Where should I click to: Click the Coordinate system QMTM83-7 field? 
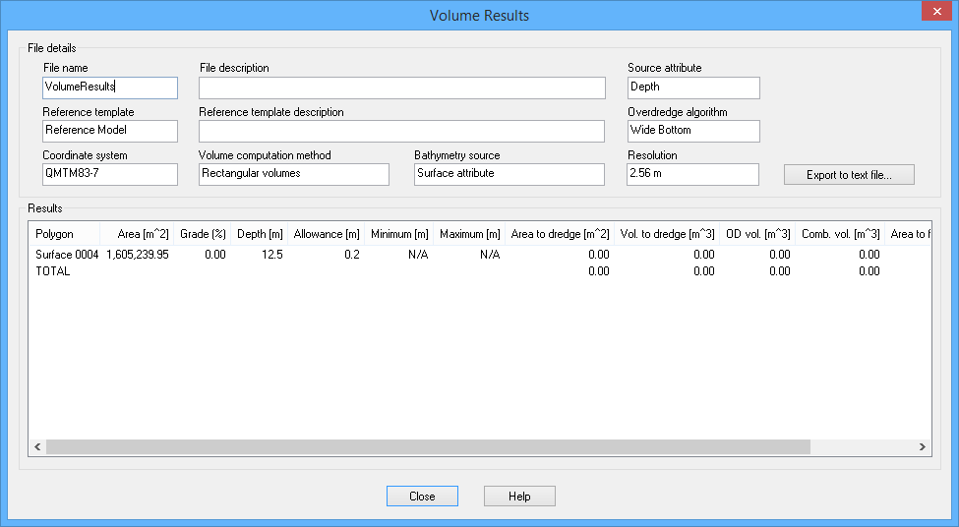coord(109,174)
